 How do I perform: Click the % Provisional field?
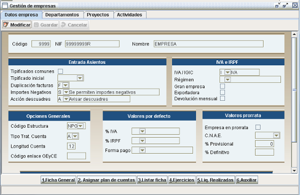coord(264,144)
